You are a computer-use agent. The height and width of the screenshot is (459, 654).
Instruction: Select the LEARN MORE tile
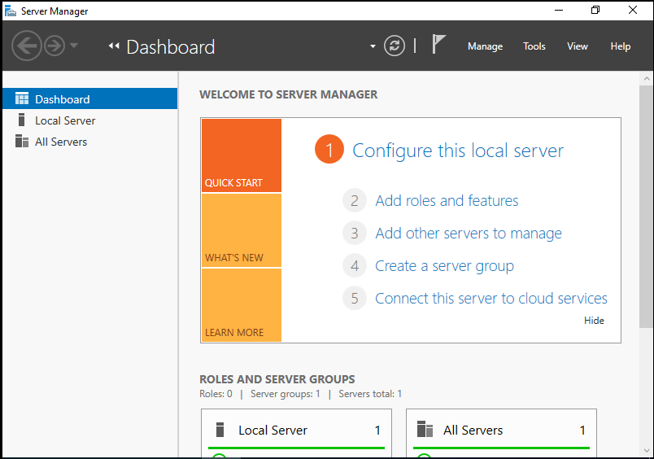pyautogui.click(x=241, y=305)
